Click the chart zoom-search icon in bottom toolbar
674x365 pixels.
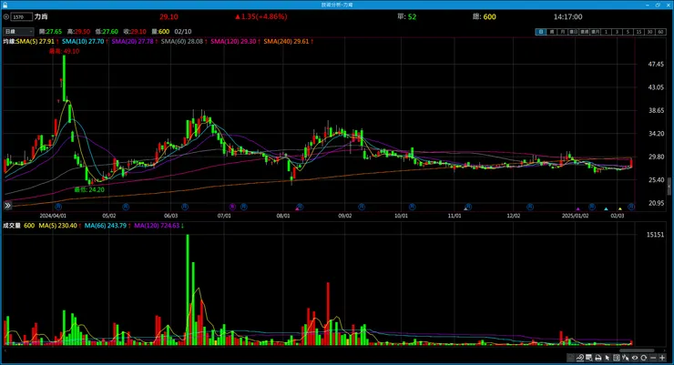(589, 358)
